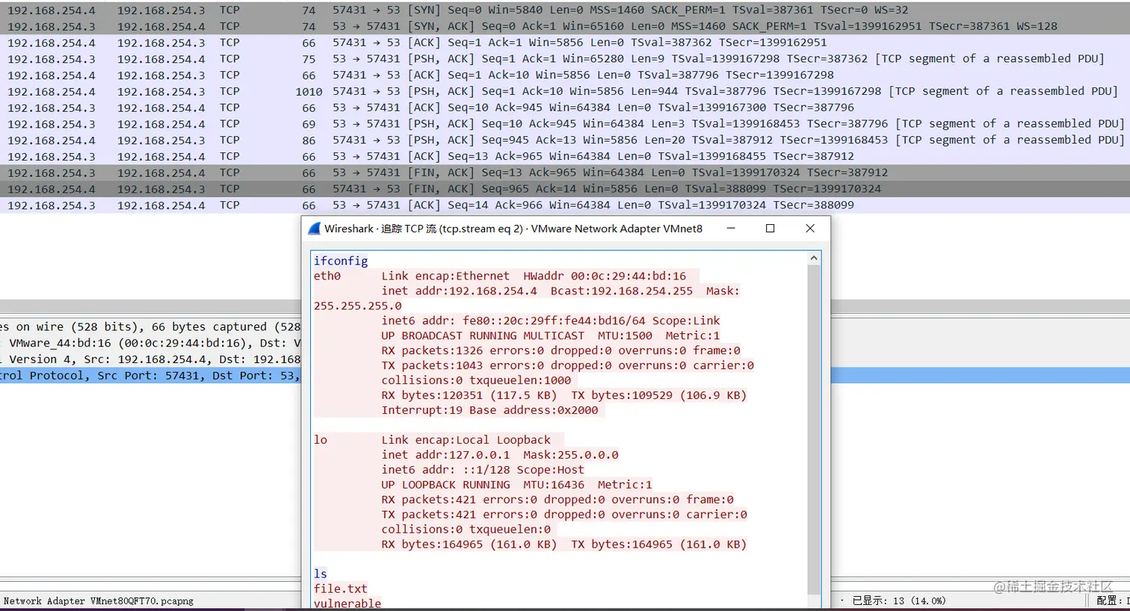Select the [FIN, ACK] Seq=965 Ack=14 packet
Image resolution: width=1130 pixels, height=611 pixels.
click(565, 189)
